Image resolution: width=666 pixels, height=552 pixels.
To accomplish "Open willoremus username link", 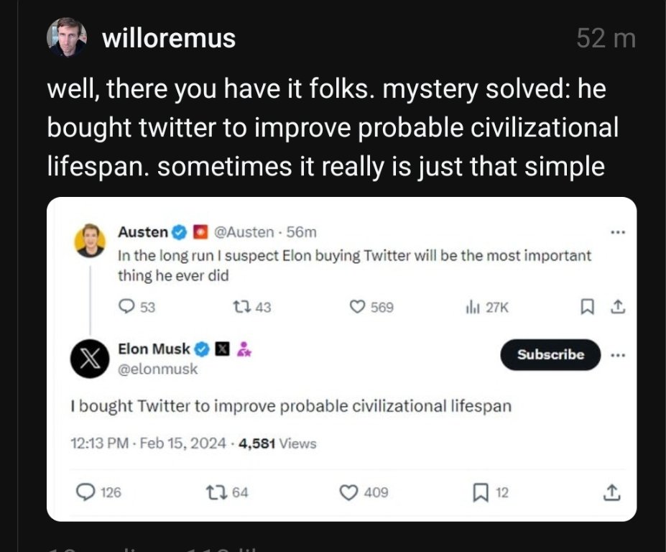I will (169, 38).
